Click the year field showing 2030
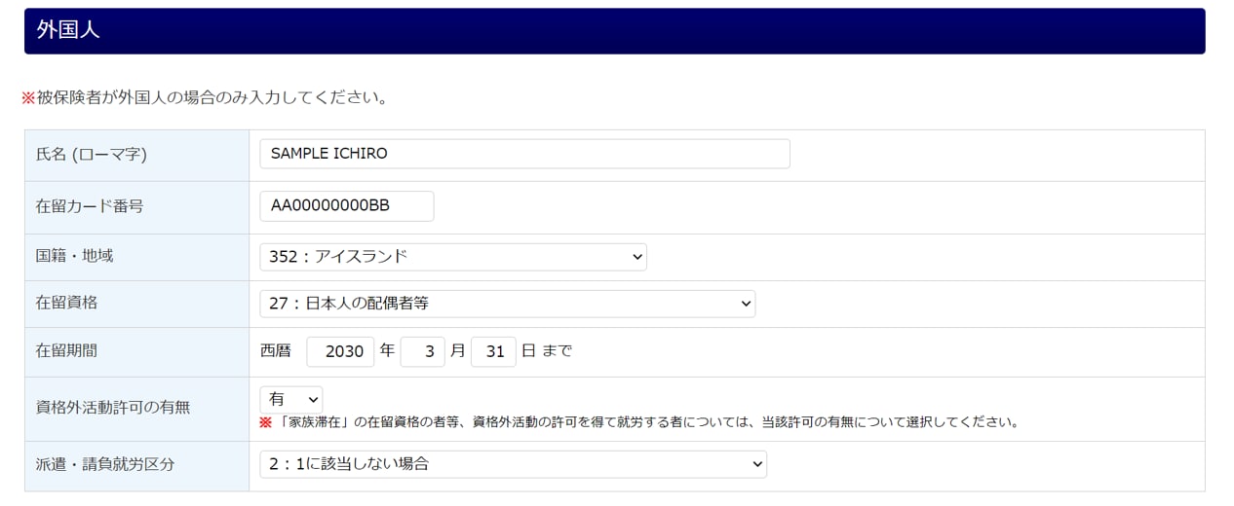Screen dimensions: 1234x506 pyautogui.click(x=340, y=351)
